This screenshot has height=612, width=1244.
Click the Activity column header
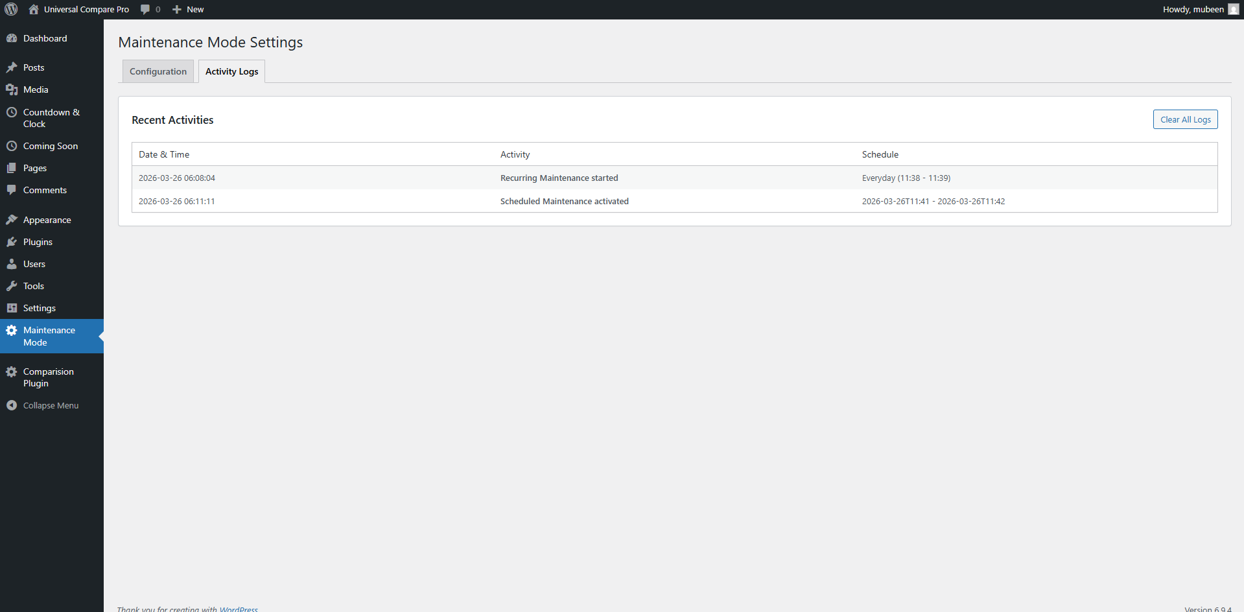coord(515,154)
